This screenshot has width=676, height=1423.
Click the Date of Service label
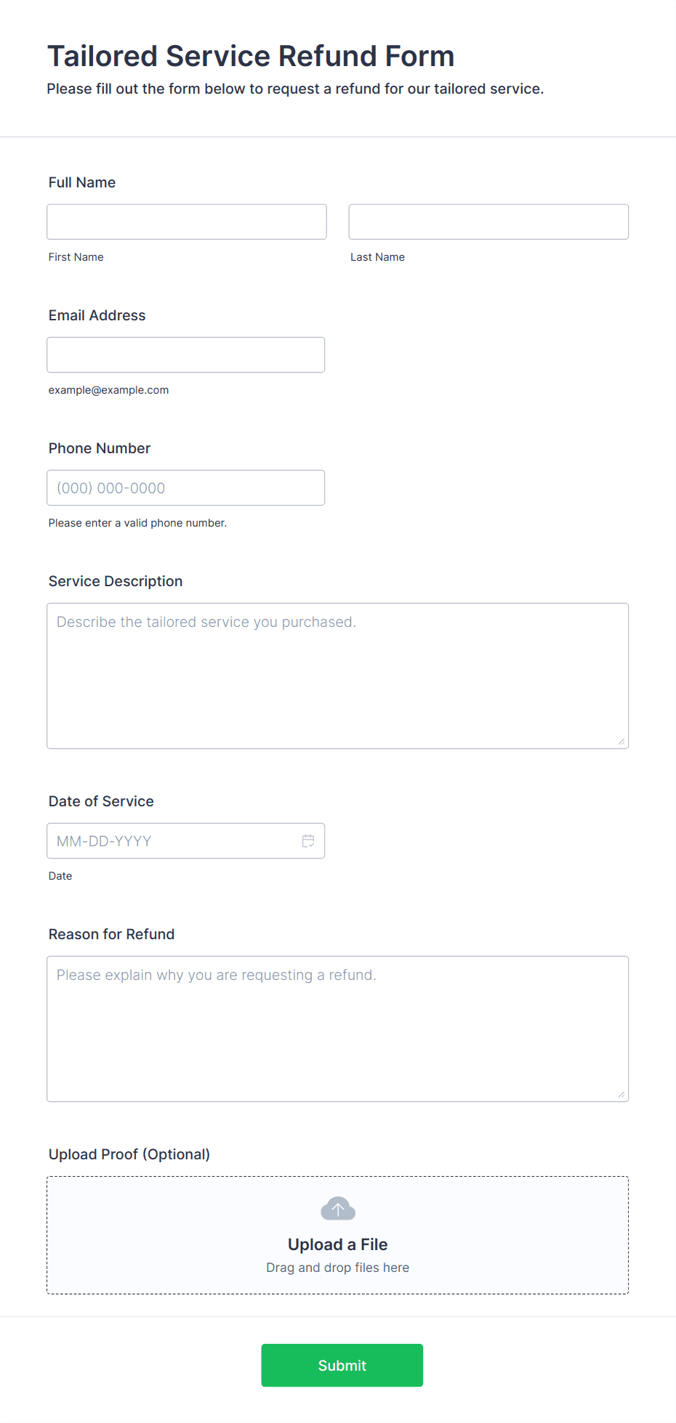point(101,801)
